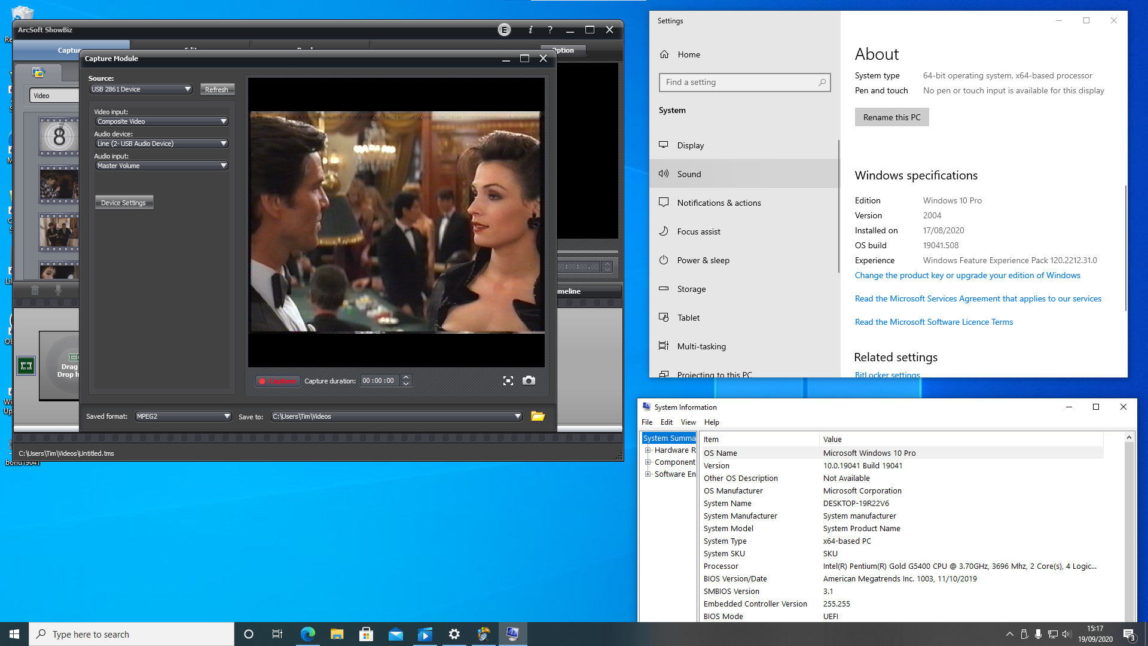Image resolution: width=1148 pixels, height=646 pixels.
Task: Click the Find a setting search field
Action: tap(744, 83)
